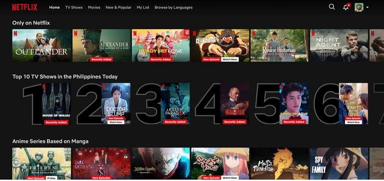Open the Movies menu
This screenshot has height=181, width=384.
[94, 7]
